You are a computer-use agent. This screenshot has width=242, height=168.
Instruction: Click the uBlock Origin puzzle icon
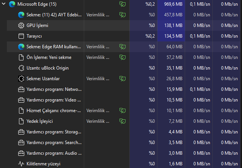21,68
